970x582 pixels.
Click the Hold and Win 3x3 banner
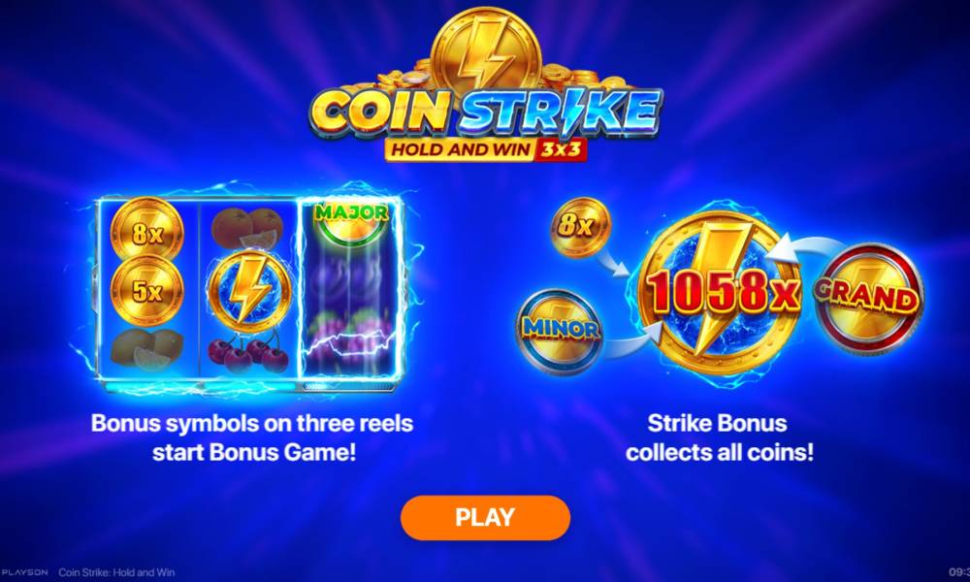tap(486, 149)
